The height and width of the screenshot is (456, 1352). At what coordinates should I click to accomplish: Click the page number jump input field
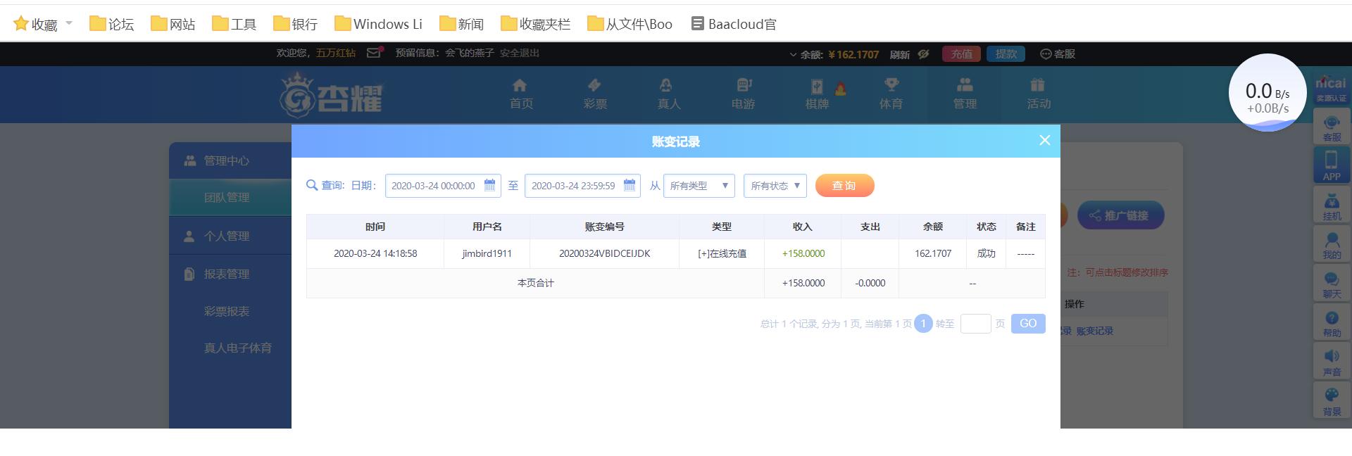(x=975, y=324)
